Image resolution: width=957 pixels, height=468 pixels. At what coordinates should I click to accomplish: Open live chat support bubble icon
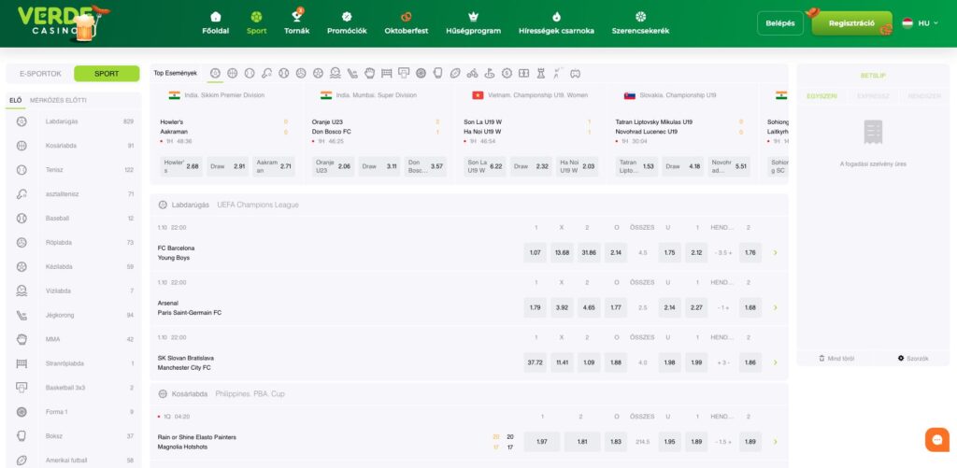[936, 438]
